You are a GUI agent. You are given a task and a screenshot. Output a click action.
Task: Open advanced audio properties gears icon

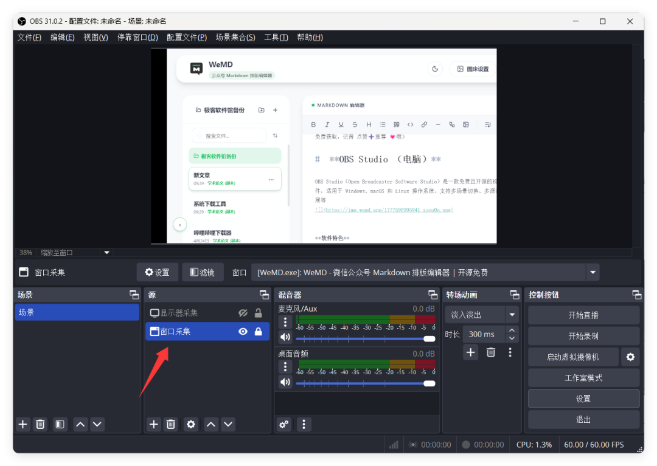pos(284,425)
